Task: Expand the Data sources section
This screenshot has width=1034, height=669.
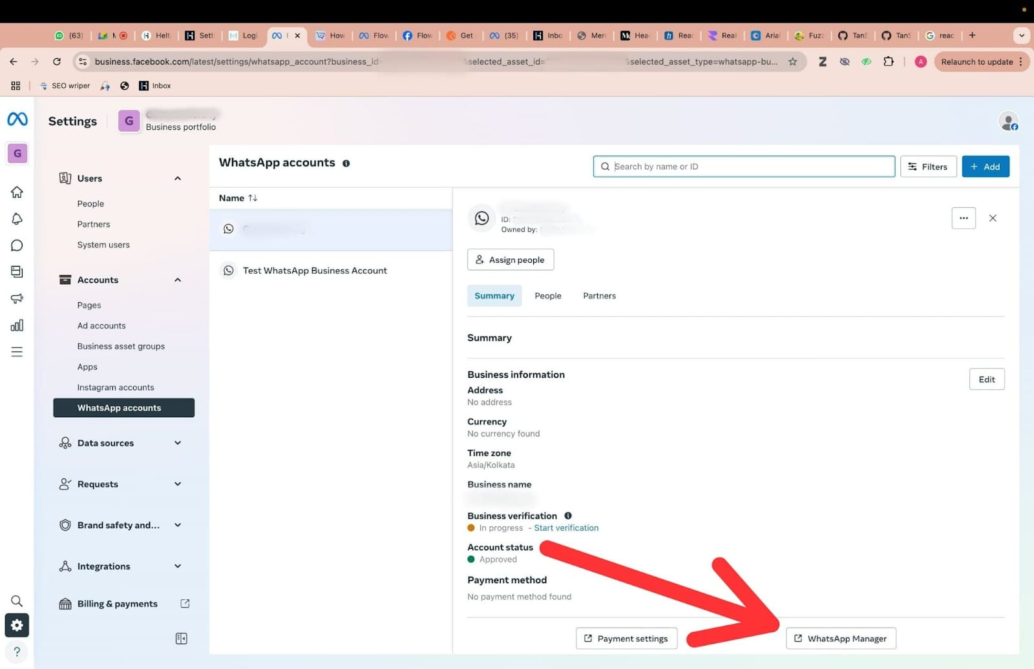Action: click(x=178, y=443)
